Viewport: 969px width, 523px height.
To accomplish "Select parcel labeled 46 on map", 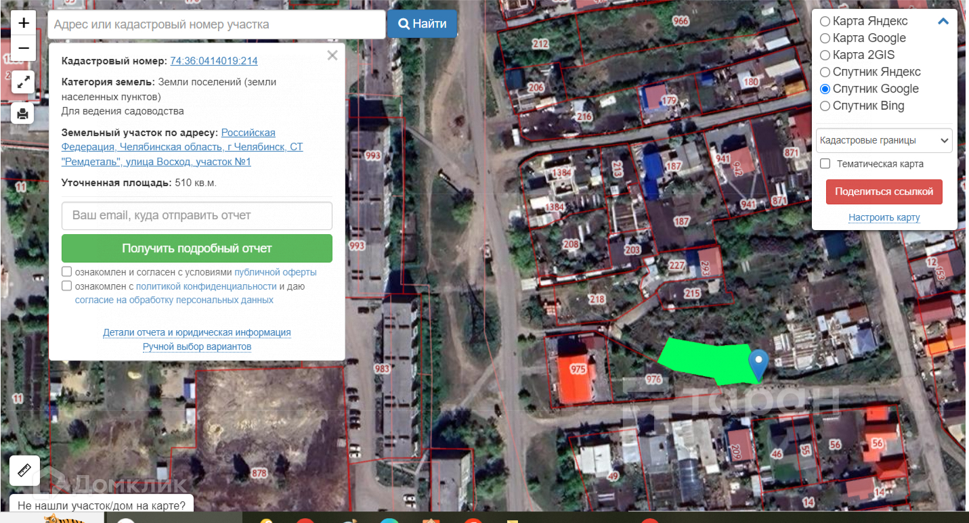I will tap(776, 453).
